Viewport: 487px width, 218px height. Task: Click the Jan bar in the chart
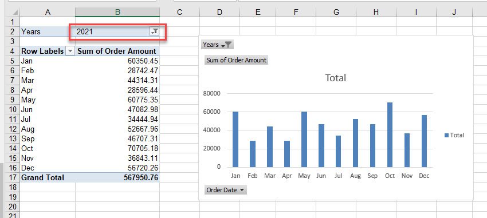coord(235,139)
